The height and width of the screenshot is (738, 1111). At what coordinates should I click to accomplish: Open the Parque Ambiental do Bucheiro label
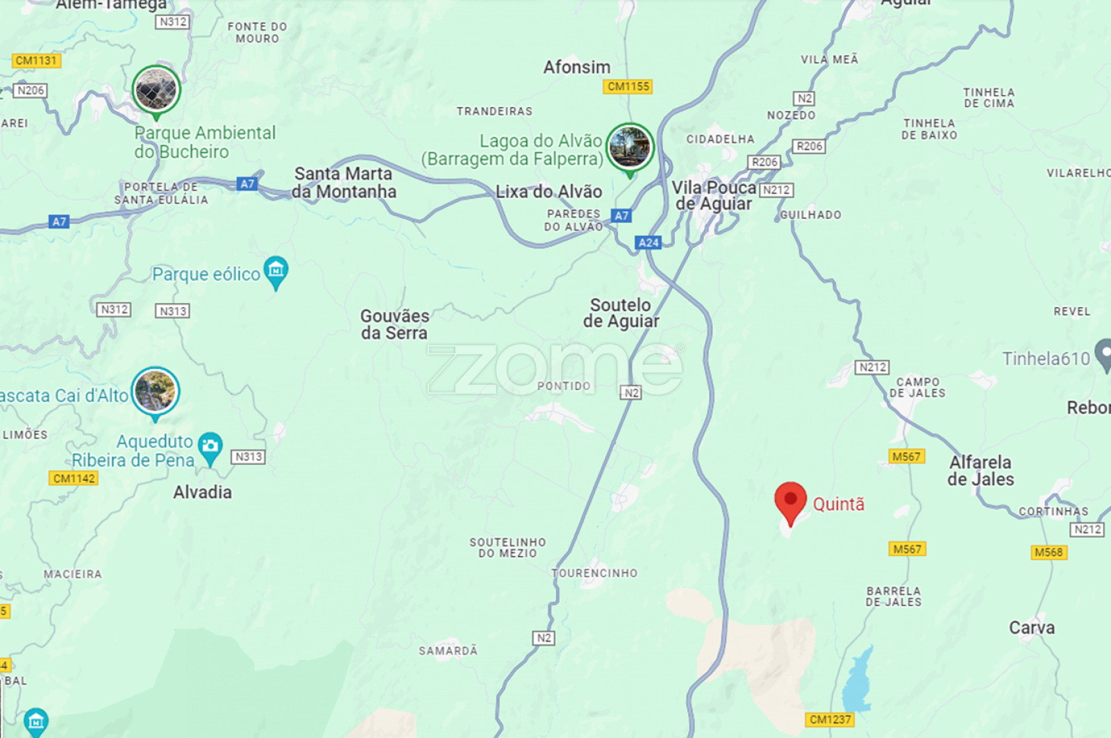[205, 142]
